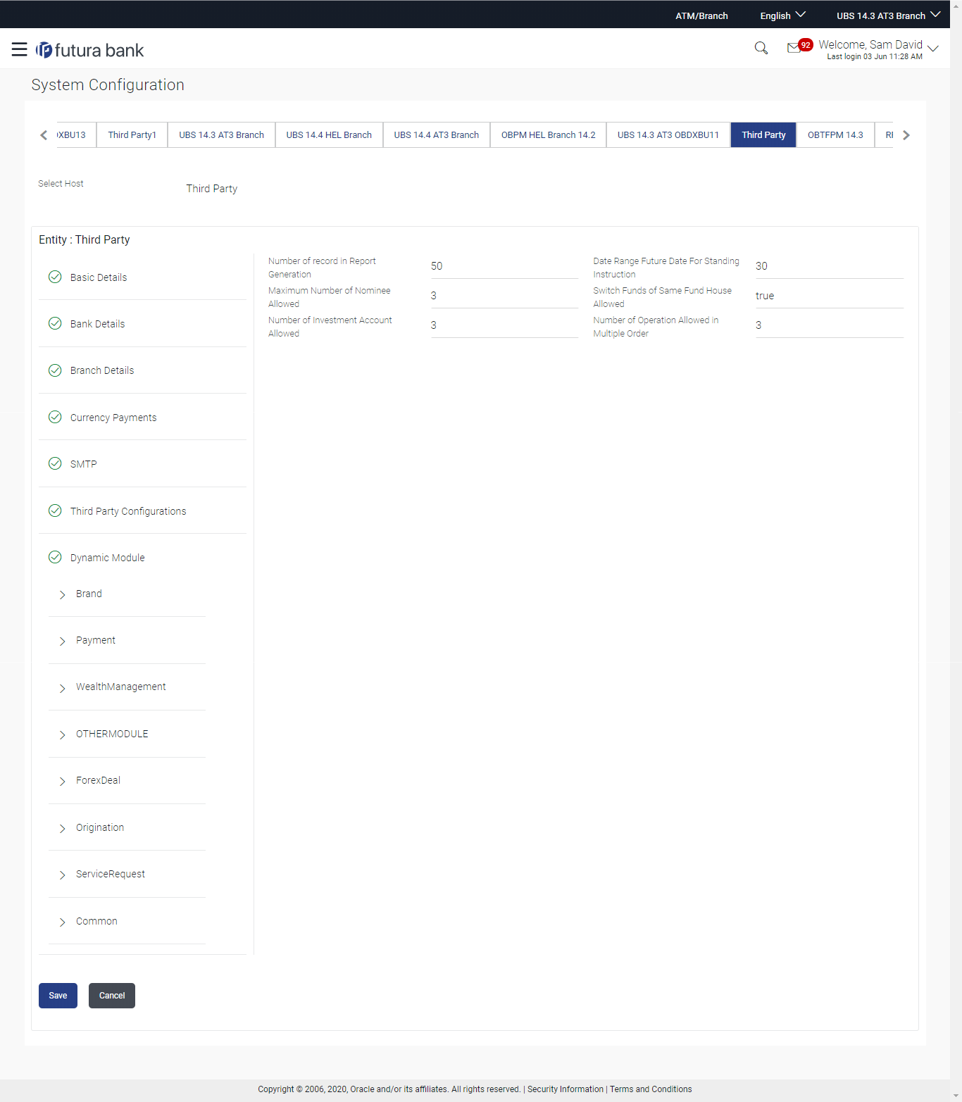Click the Save button
Screen dimensions: 962x1102
[58, 996]
